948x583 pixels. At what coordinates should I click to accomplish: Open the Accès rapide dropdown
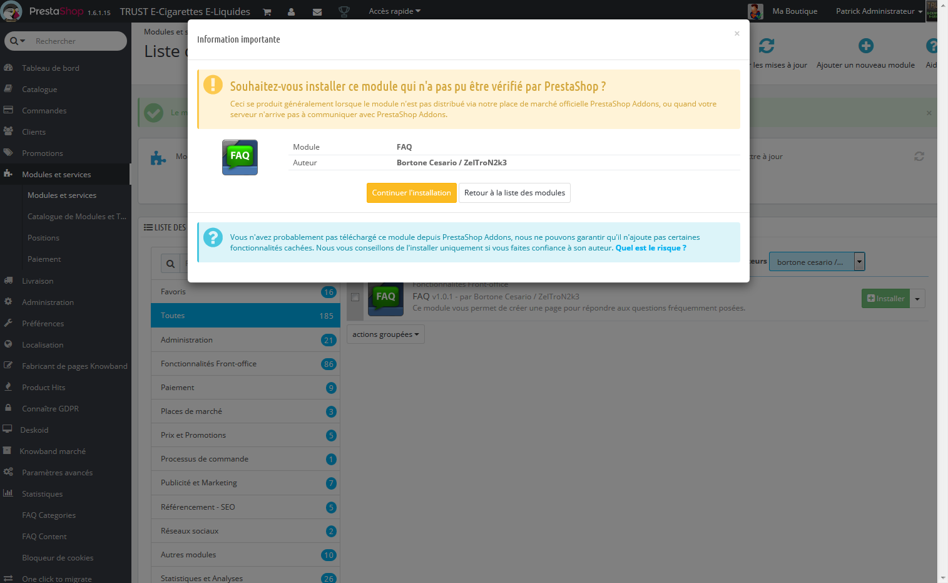[x=395, y=11]
